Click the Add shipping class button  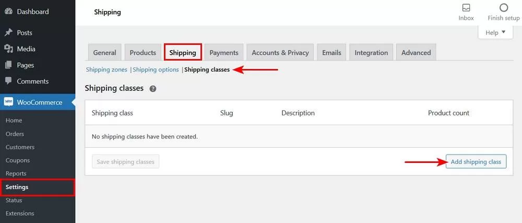pos(476,162)
